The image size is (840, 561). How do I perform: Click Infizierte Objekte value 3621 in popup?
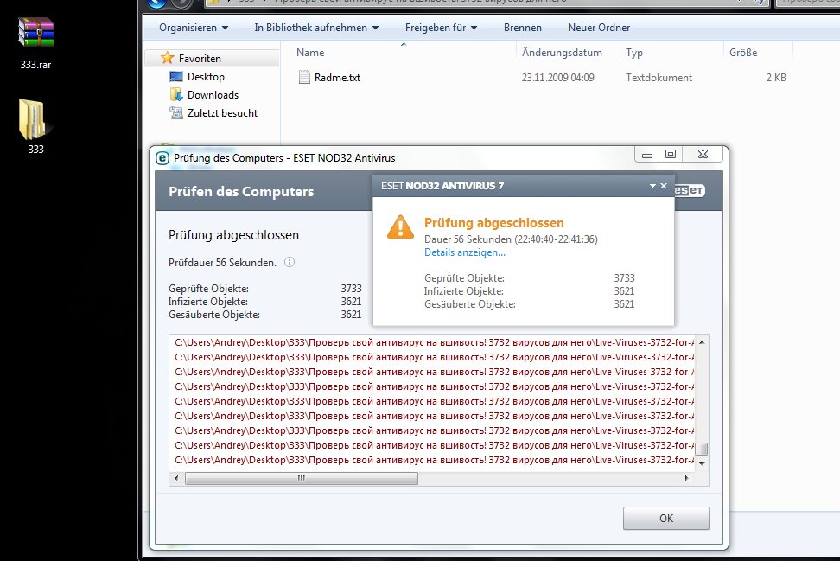click(x=624, y=291)
